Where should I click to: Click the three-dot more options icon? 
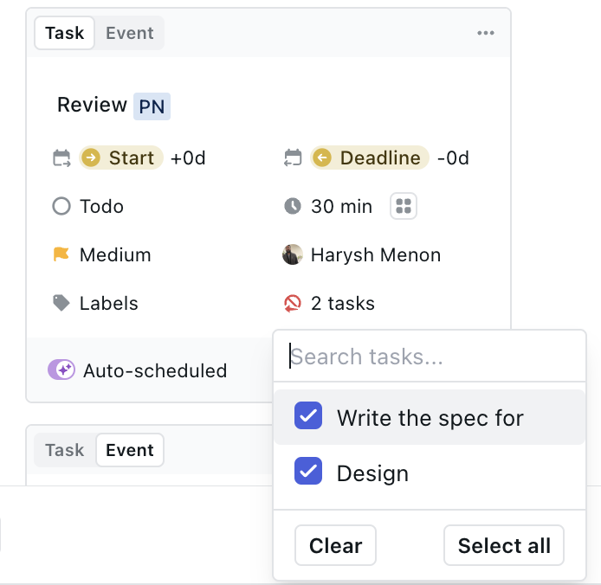(x=486, y=34)
